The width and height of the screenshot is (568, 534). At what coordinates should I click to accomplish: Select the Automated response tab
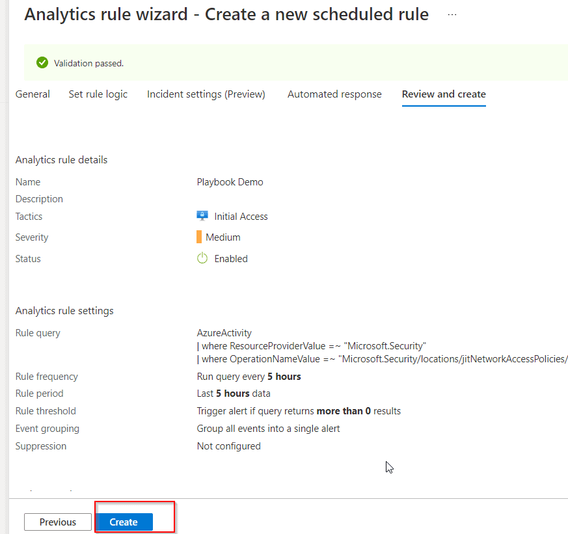[x=334, y=94]
